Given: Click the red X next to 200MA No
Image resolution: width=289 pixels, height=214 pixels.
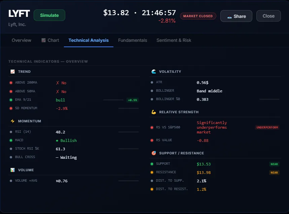Looking at the screenshot, I should (58, 83).
